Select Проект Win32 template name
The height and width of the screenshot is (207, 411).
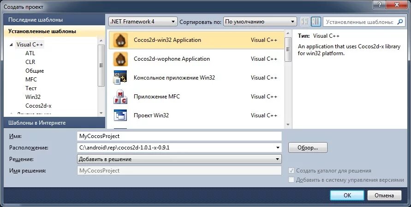(151, 115)
